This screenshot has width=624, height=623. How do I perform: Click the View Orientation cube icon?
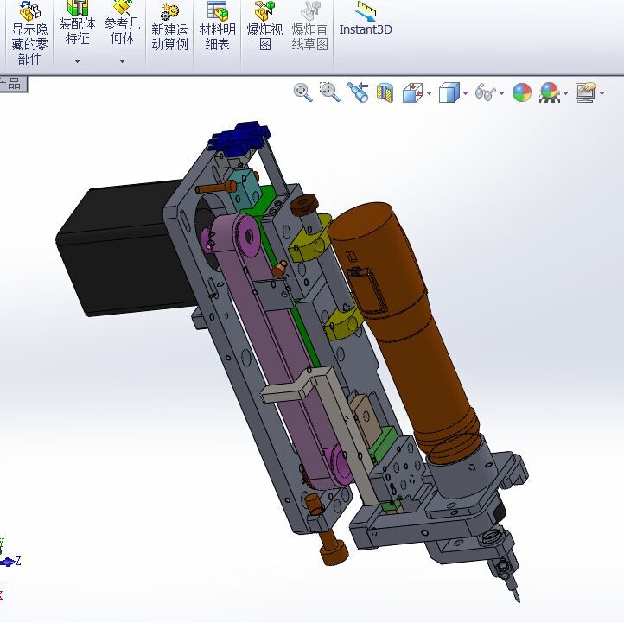412,92
